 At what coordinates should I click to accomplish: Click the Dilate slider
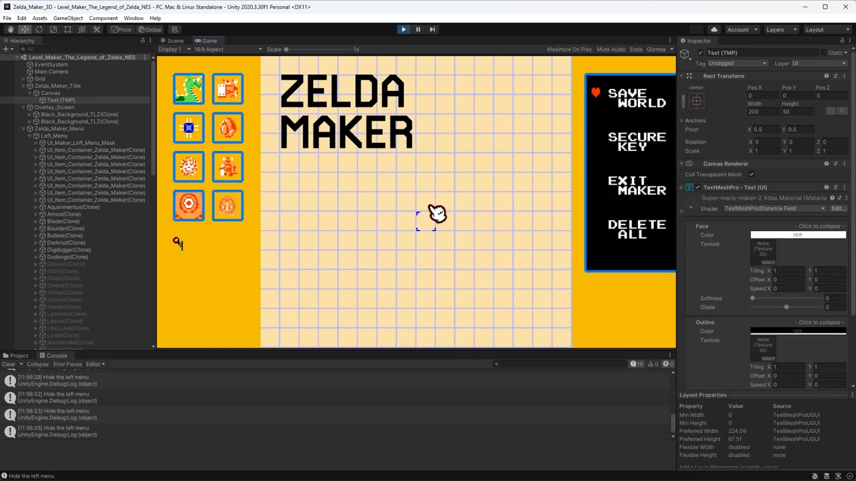786,307
